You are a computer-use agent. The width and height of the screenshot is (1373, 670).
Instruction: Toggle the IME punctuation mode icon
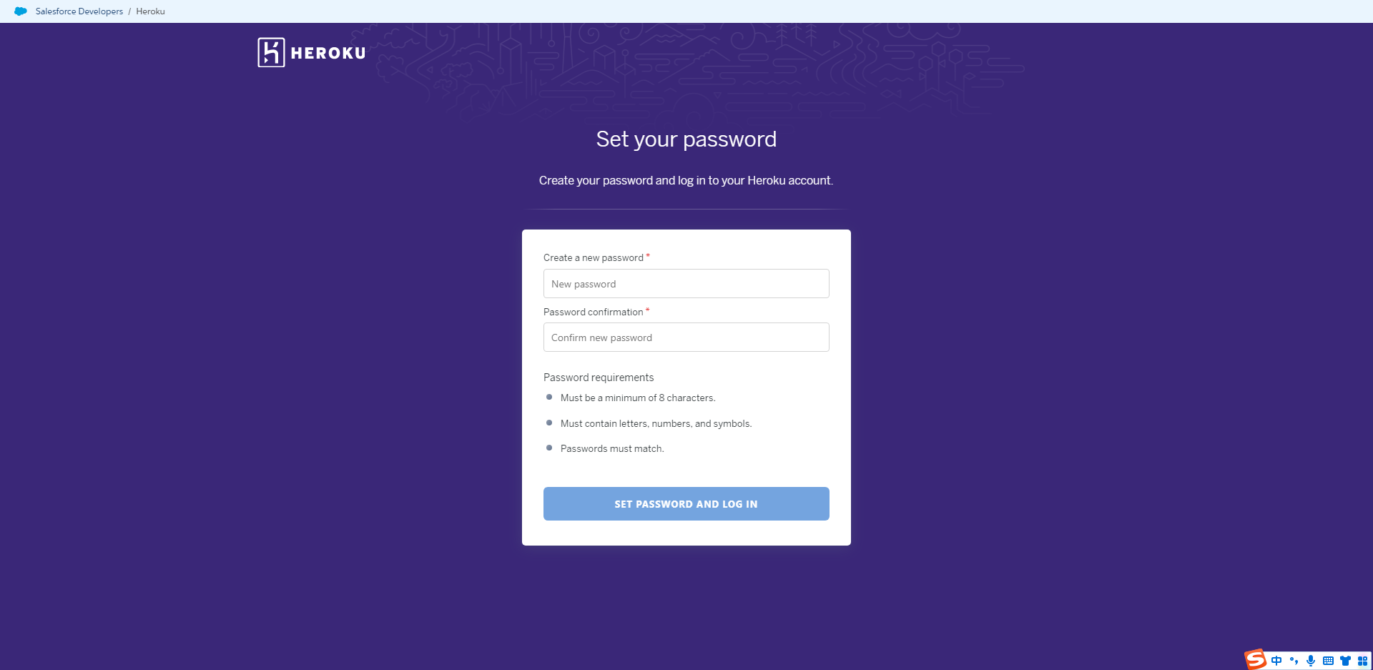click(1294, 661)
